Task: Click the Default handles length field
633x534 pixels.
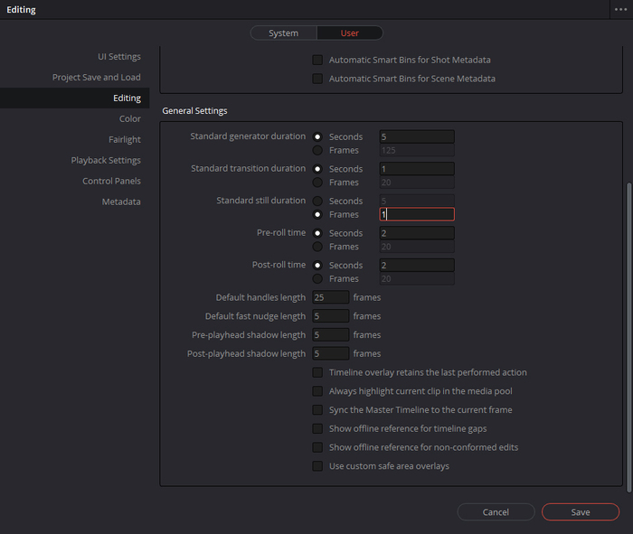Action: 330,297
